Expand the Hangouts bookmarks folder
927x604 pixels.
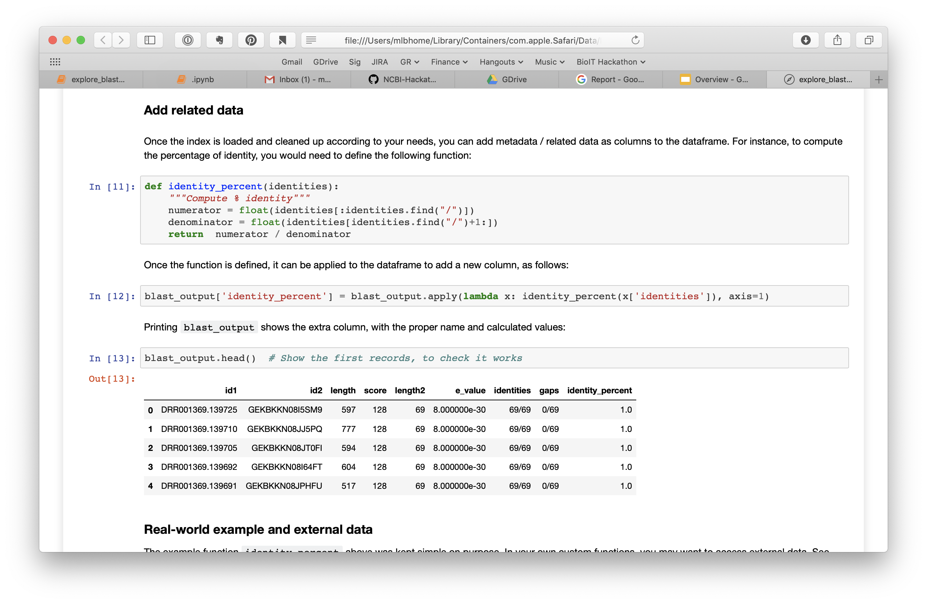point(501,62)
